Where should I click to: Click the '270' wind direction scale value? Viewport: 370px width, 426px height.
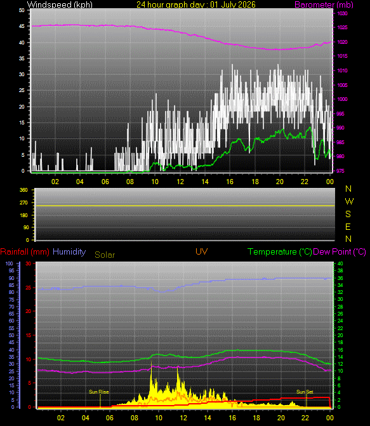[23, 203]
